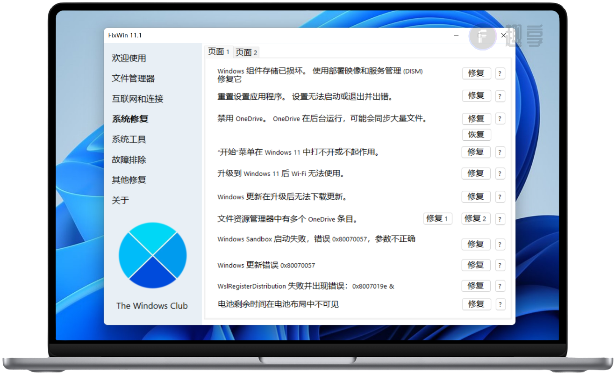Click 修复 for the 开始 menu not opening
This screenshot has width=615, height=375.
(476, 152)
